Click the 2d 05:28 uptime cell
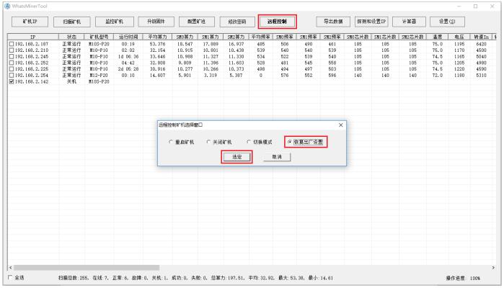 (x=128, y=69)
